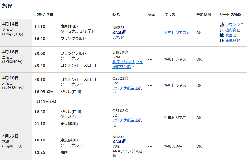Click external link icon beside terminal info
Screen dimensions: 250x160
coord(94,32)
